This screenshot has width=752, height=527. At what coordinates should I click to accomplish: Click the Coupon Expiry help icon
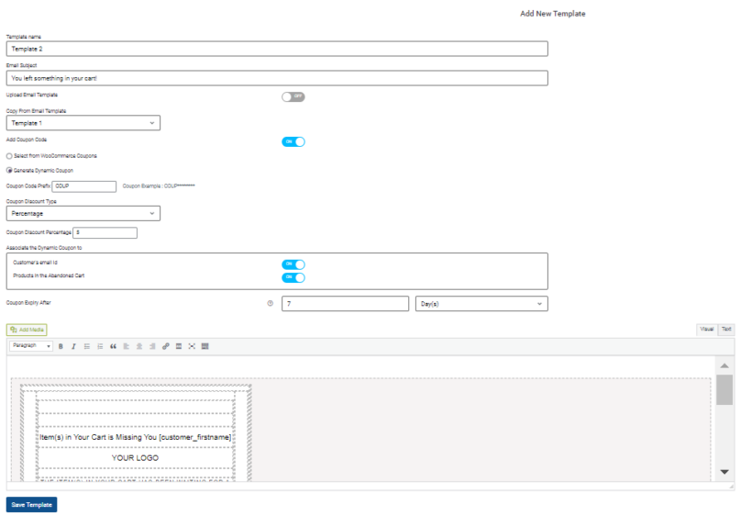(270, 303)
